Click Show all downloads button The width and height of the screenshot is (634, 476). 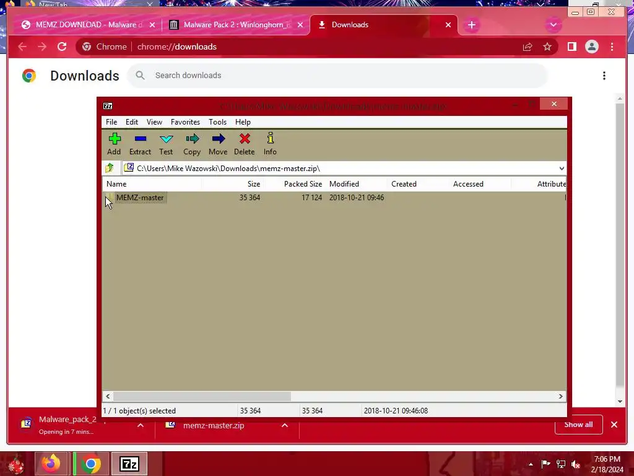pos(579,425)
